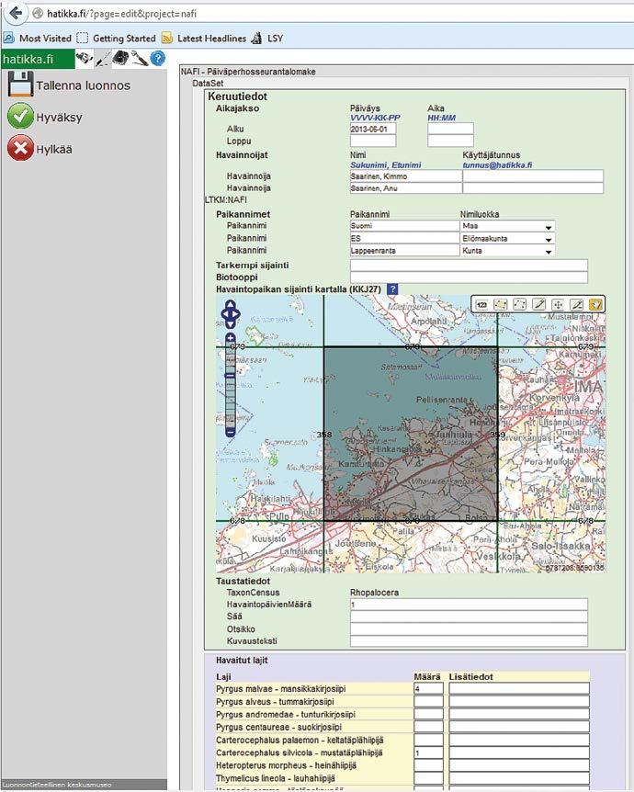Click the green check approve icon

[21, 116]
